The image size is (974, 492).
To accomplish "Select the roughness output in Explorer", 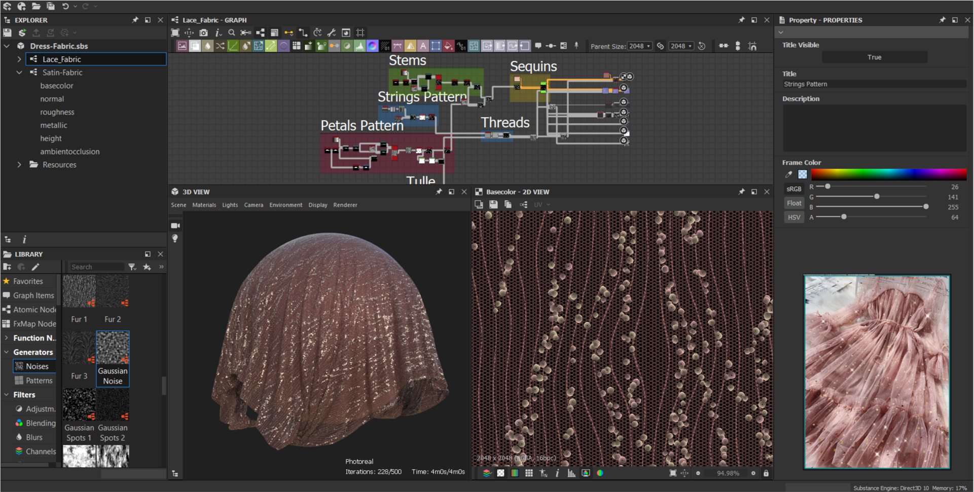I will point(57,112).
